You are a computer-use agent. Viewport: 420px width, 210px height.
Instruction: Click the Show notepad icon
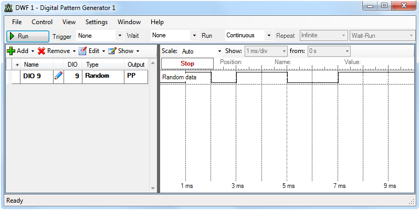[112, 51]
